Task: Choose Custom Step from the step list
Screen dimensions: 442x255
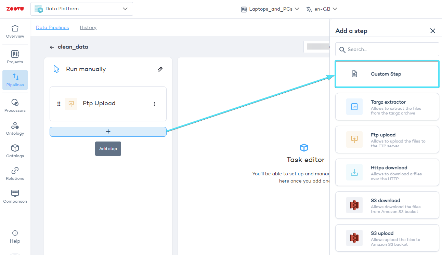Action: (x=387, y=74)
